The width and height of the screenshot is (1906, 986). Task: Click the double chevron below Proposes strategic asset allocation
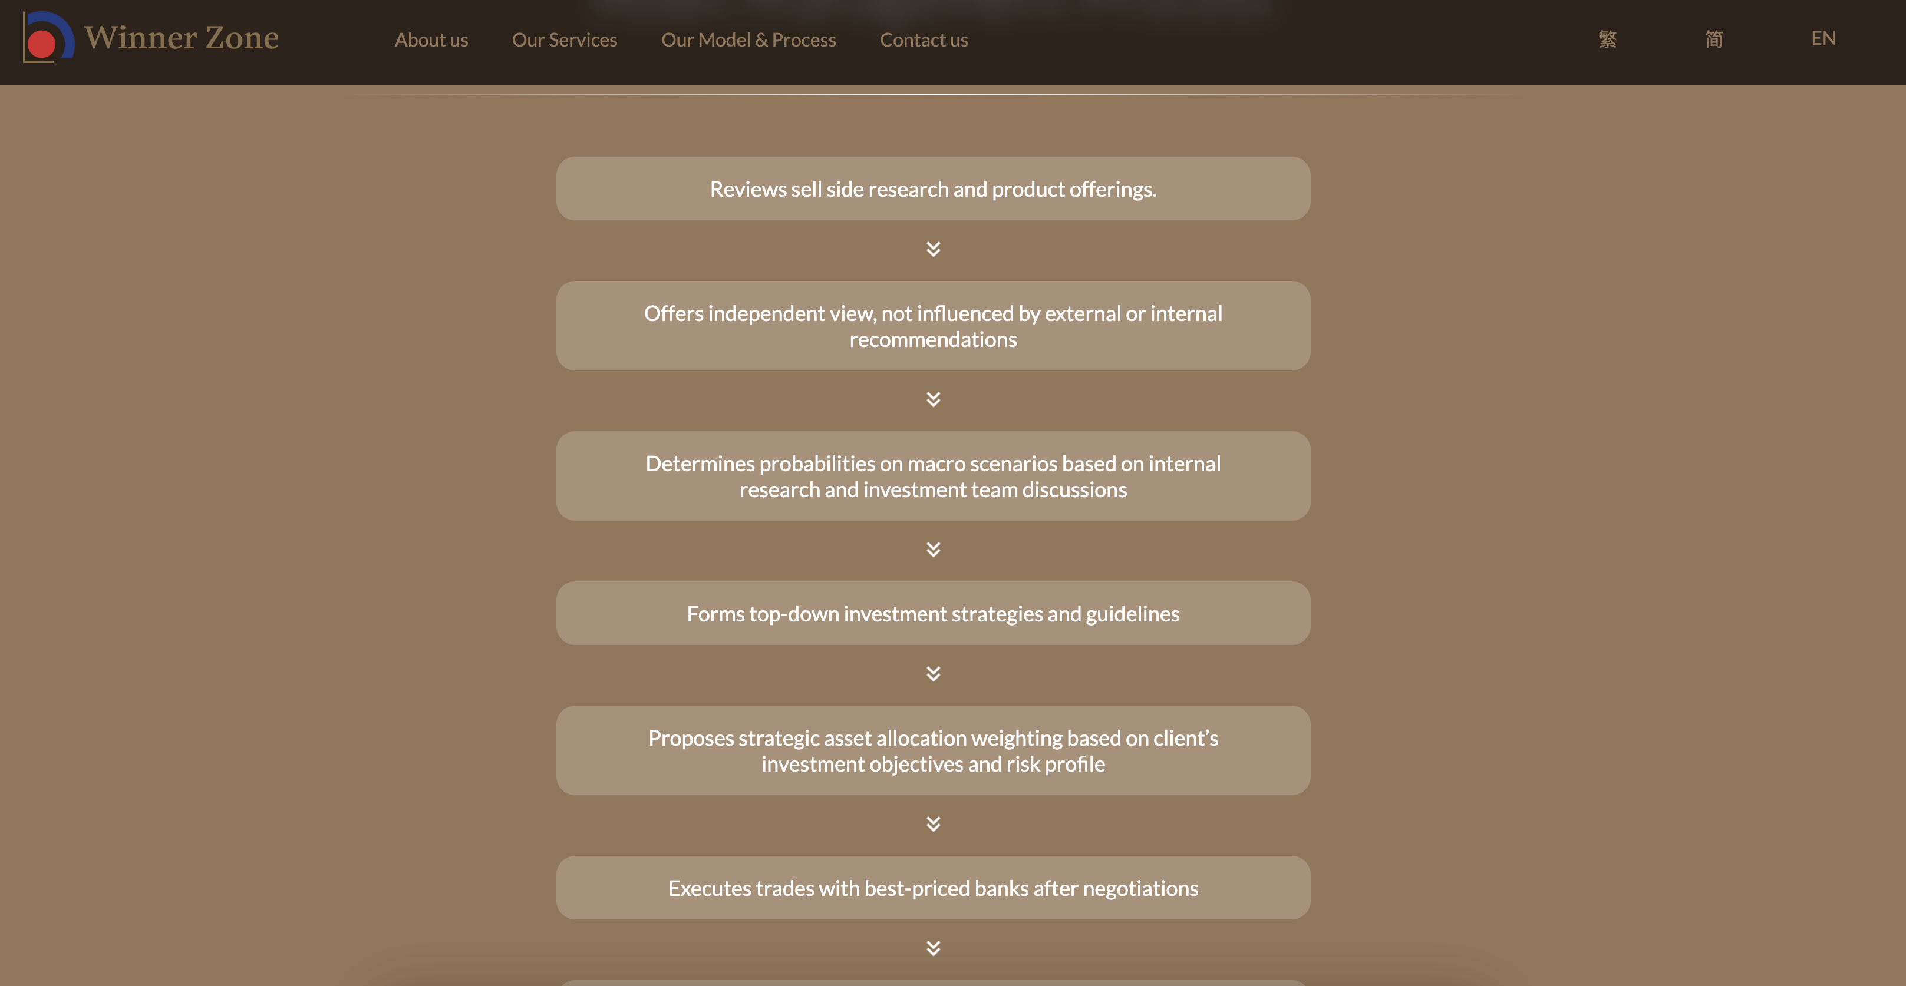pos(933,824)
